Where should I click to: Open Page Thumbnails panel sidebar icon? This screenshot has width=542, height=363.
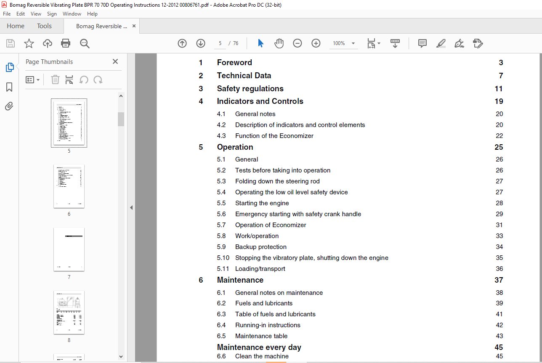pyautogui.click(x=9, y=67)
